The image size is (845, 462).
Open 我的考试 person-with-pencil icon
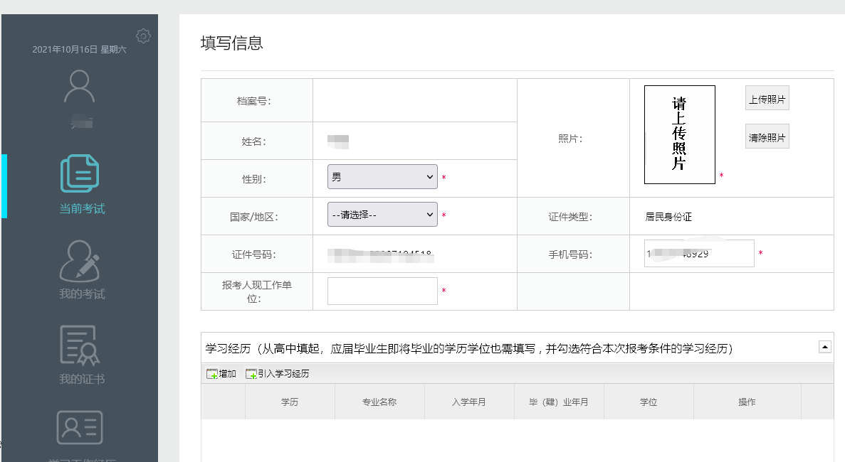tap(80, 260)
